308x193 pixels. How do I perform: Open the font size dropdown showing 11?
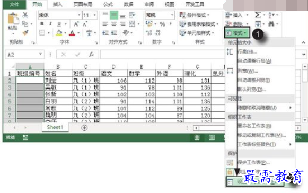pos(90,15)
